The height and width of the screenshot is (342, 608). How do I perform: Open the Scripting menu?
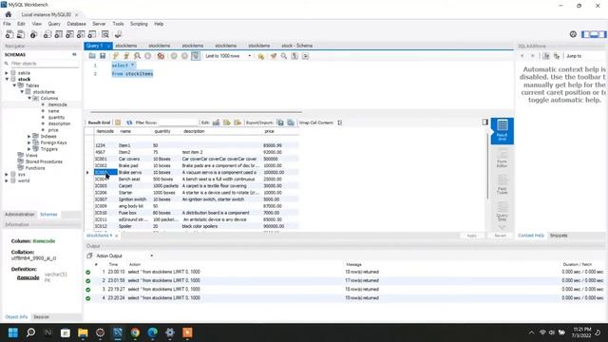point(139,24)
